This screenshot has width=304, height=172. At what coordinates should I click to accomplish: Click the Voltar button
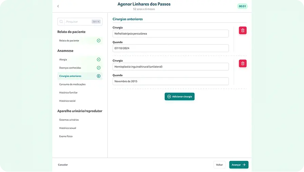pyautogui.click(x=219, y=165)
